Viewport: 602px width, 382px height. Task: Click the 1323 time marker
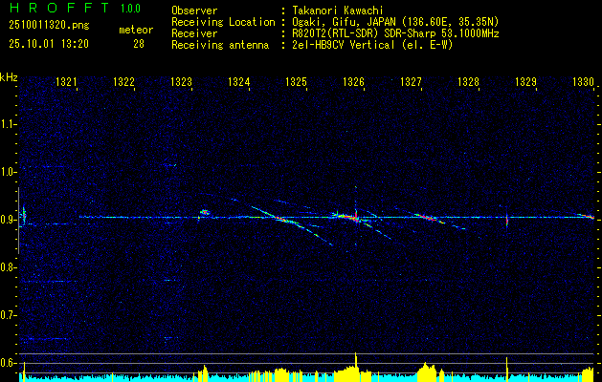[x=181, y=82]
